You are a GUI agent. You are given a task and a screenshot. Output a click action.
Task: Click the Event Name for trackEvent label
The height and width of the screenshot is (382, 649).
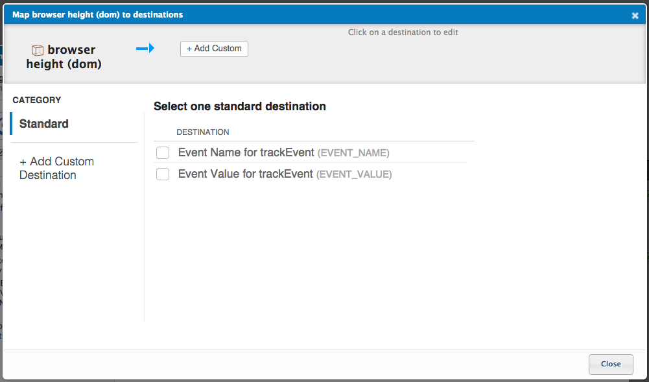246,152
